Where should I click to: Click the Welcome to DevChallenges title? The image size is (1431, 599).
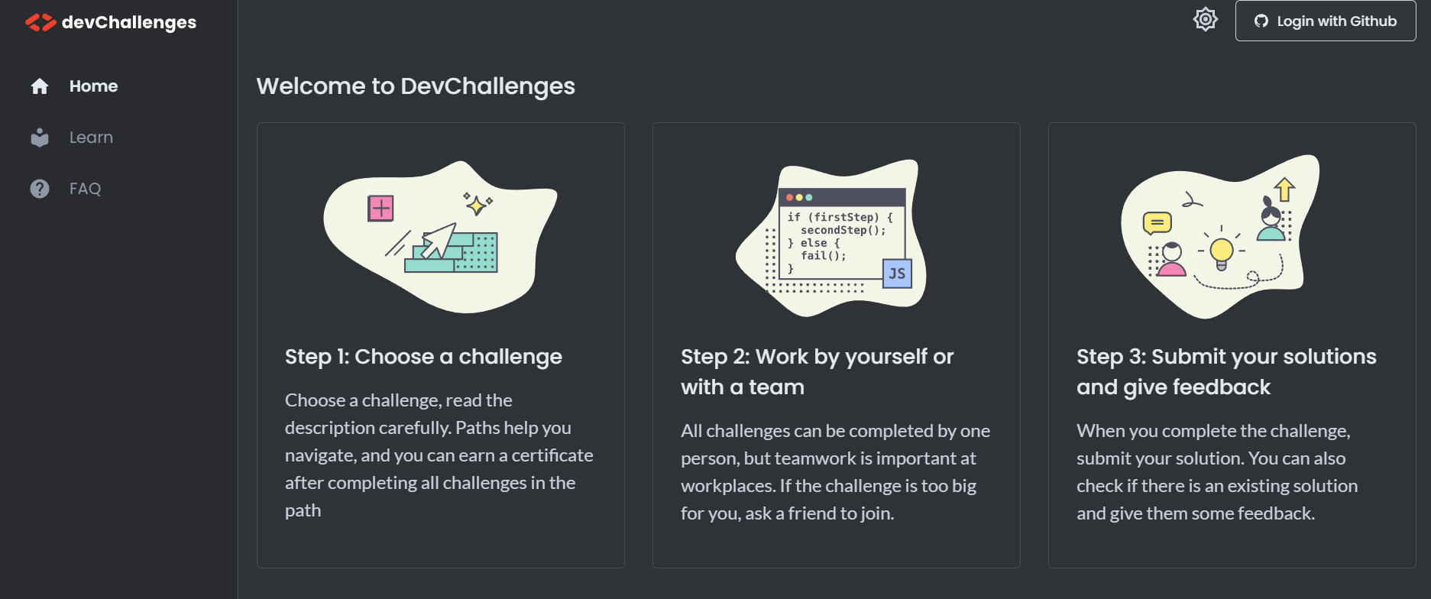click(416, 86)
